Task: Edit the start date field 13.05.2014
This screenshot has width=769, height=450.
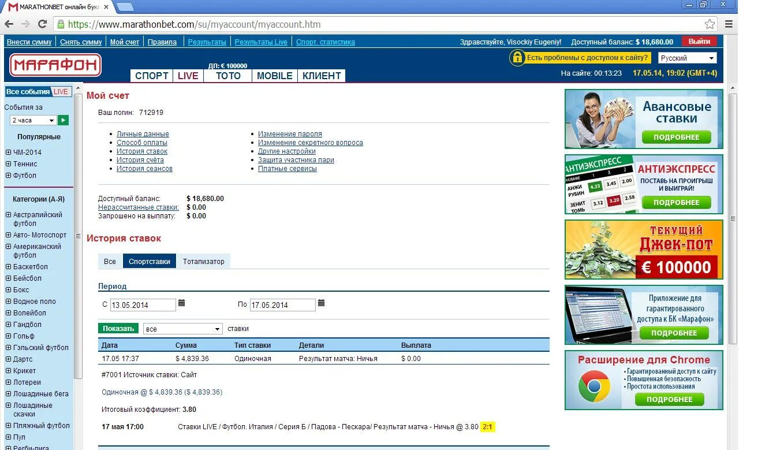Action: 143,305
